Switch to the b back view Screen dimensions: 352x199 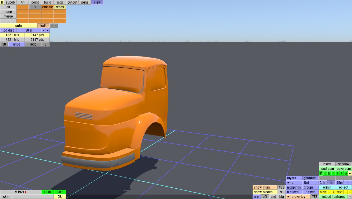(x=329, y=173)
